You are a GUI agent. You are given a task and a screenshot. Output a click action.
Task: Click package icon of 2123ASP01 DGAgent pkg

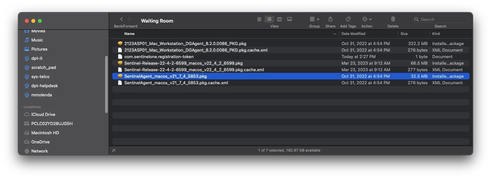click(120, 43)
